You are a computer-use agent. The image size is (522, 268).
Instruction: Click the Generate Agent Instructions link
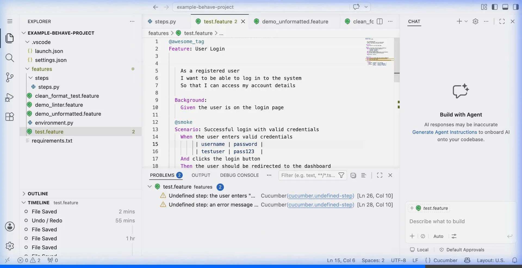[x=445, y=132]
